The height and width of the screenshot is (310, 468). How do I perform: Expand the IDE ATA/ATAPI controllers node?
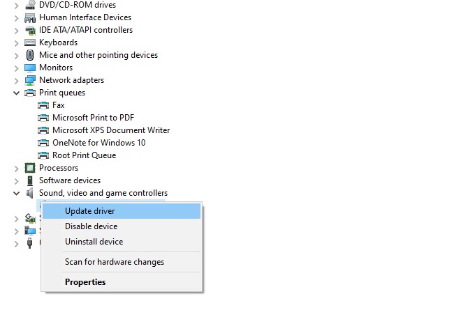click(16, 30)
